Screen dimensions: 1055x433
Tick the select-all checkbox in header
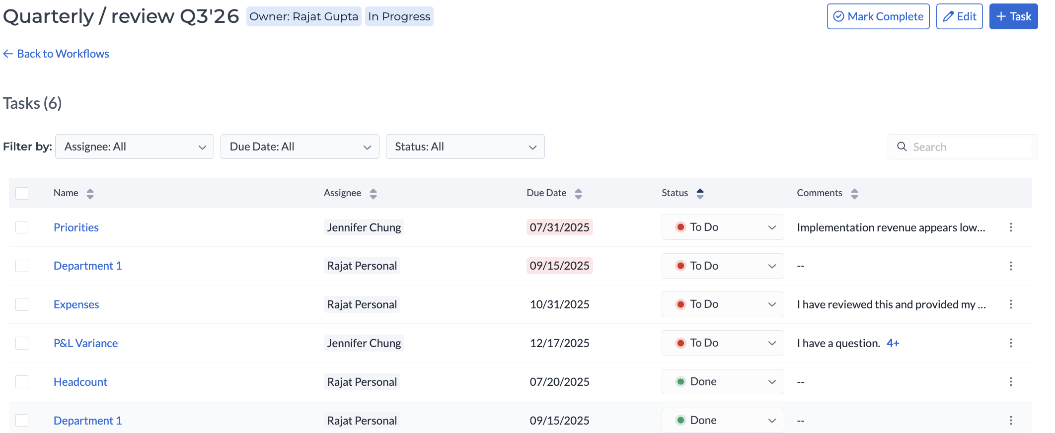coord(22,193)
